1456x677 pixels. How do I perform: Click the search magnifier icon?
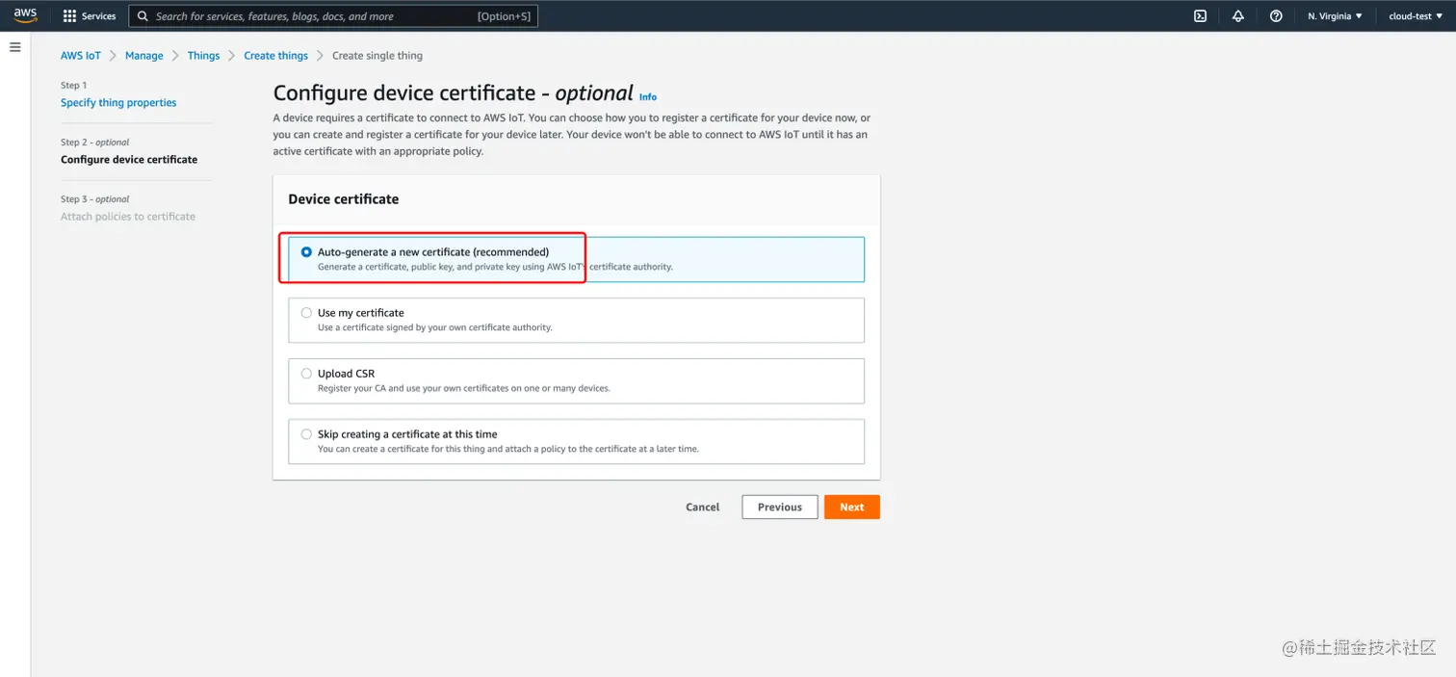point(143,16)
